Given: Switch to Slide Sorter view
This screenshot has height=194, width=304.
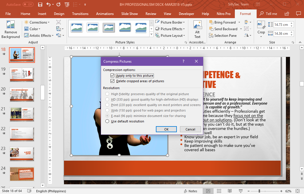Looking at the screenshot, I should click(x=219, y=191).
